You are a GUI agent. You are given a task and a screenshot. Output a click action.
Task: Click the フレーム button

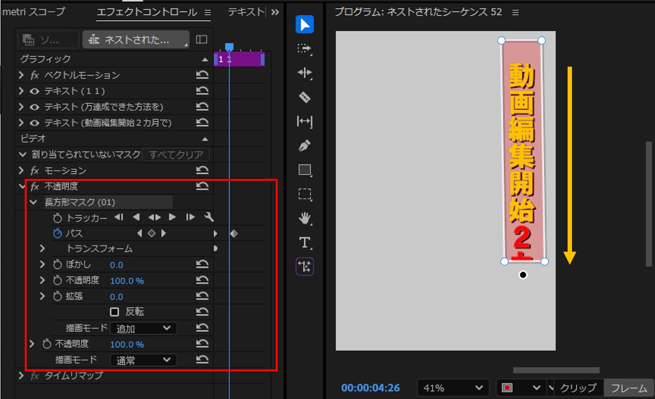(629, 388)
